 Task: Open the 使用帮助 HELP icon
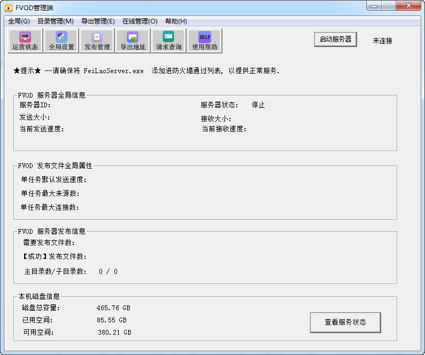tap(205, 41)
